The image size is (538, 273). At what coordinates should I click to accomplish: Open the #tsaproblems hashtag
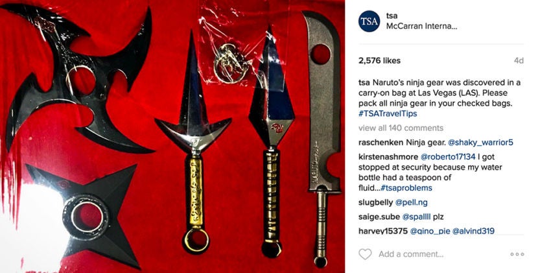coord(406,188)
